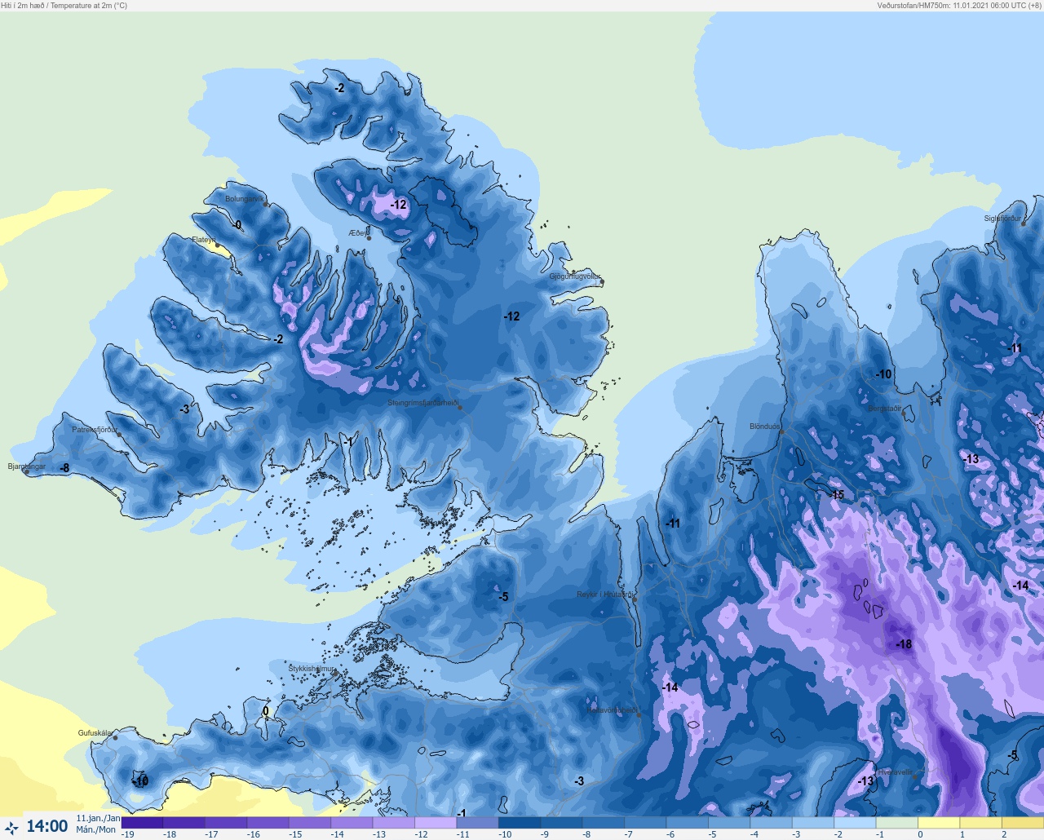This screenshot has height=840, width=1044.
Task: Click the -12 reading beside Æðey
Action: point(398,205)
